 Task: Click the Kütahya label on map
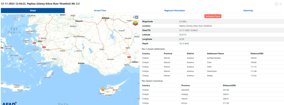coord(73,26)
